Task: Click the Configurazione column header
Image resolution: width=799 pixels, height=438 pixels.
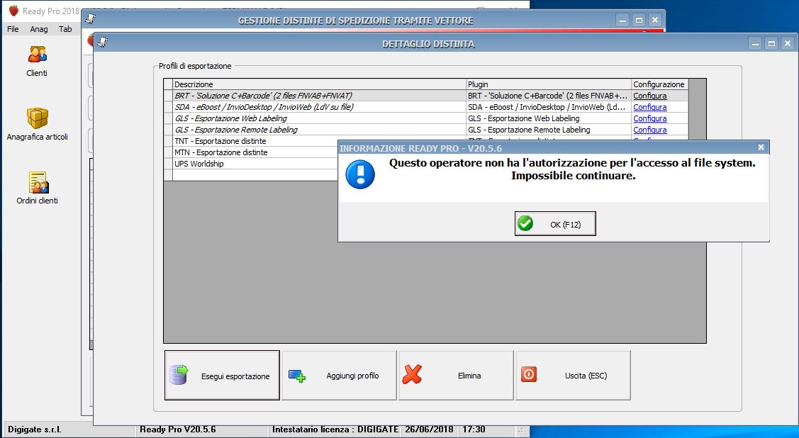Action: click(x=659, y=84)
